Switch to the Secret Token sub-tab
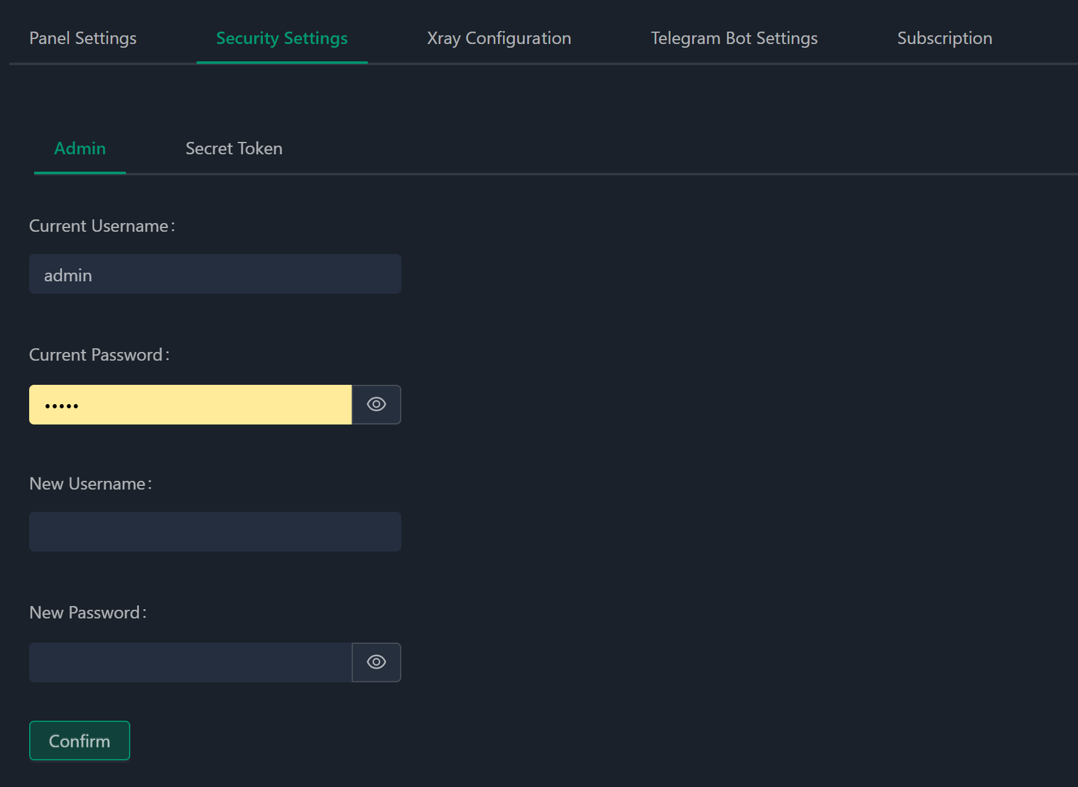The height and width of the screenshot is (787, 1078). click(x=234, y=149)
